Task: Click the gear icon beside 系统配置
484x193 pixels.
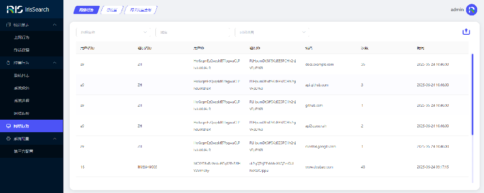Action: 8,138
